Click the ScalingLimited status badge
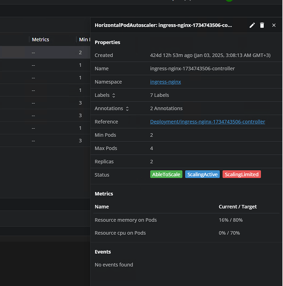283x286 pixels. [x=242, y=174]
